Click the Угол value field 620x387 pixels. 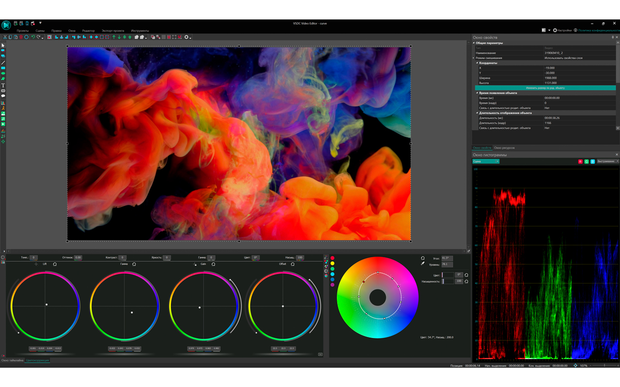[x=447, y=258]
